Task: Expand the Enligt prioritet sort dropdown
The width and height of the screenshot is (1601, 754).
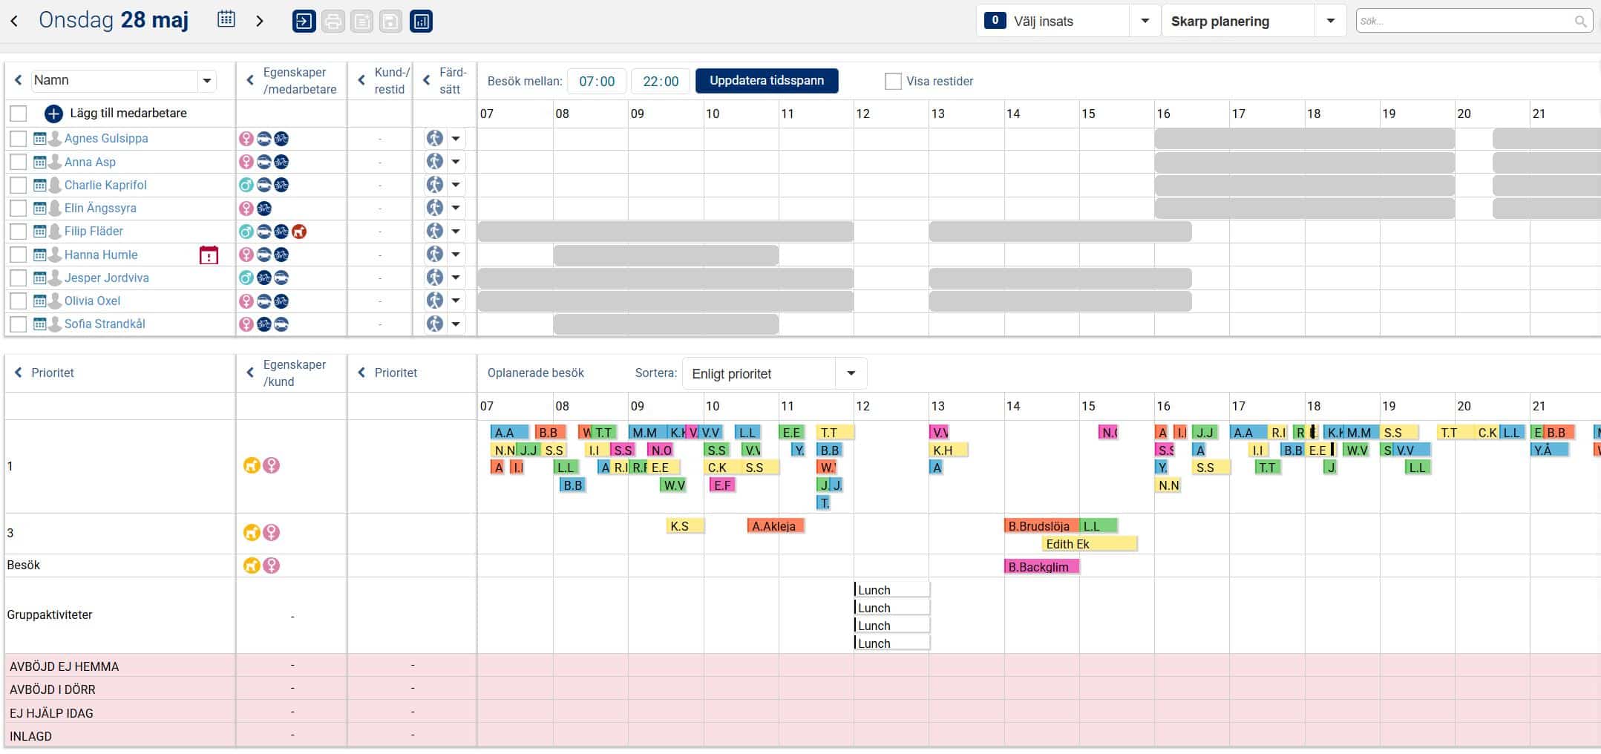Action: [x=851, y=373]
